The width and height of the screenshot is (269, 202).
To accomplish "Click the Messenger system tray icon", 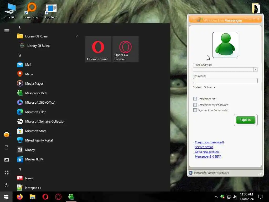I will coord(223,196).
